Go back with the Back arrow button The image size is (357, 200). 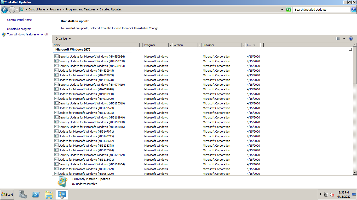4,10
